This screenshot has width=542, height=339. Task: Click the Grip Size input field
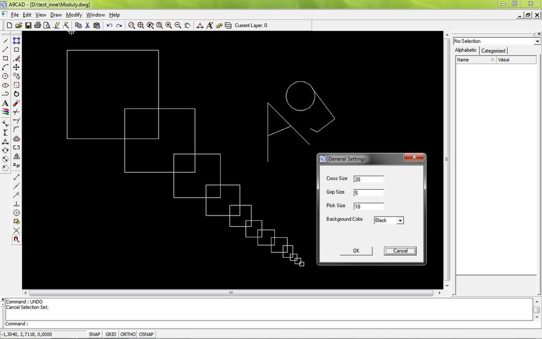pos(369,193)
